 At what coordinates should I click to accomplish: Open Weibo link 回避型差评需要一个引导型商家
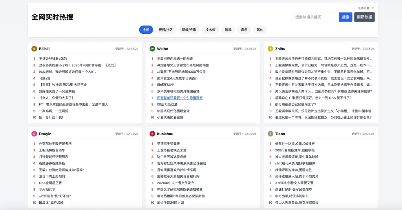[x=180, y=98]
